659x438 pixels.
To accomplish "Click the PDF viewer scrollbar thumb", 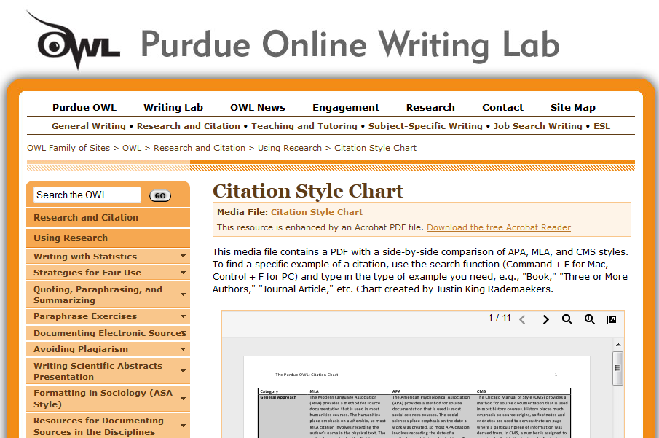I will click(x=617, y=368).
